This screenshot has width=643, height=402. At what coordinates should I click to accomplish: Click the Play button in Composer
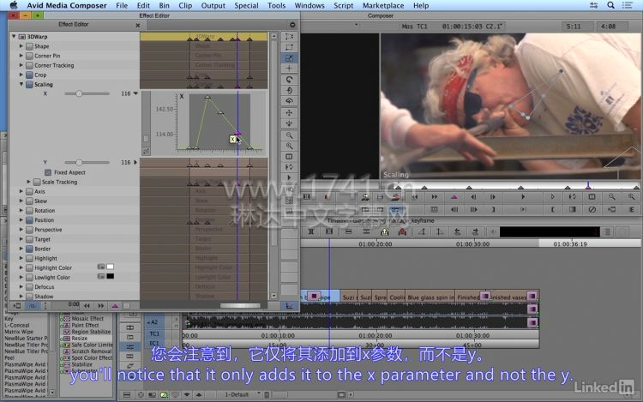(x=523, y=197)
